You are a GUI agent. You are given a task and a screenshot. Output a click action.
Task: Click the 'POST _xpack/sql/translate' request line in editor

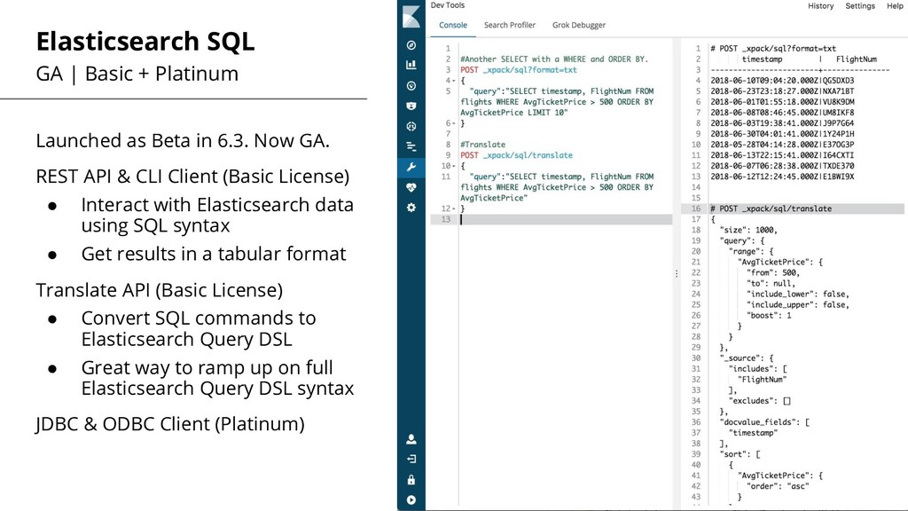tap(516, 155)
